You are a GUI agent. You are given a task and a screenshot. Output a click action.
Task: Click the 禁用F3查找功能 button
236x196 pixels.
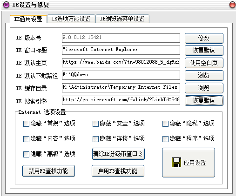(x=48, y=171)
